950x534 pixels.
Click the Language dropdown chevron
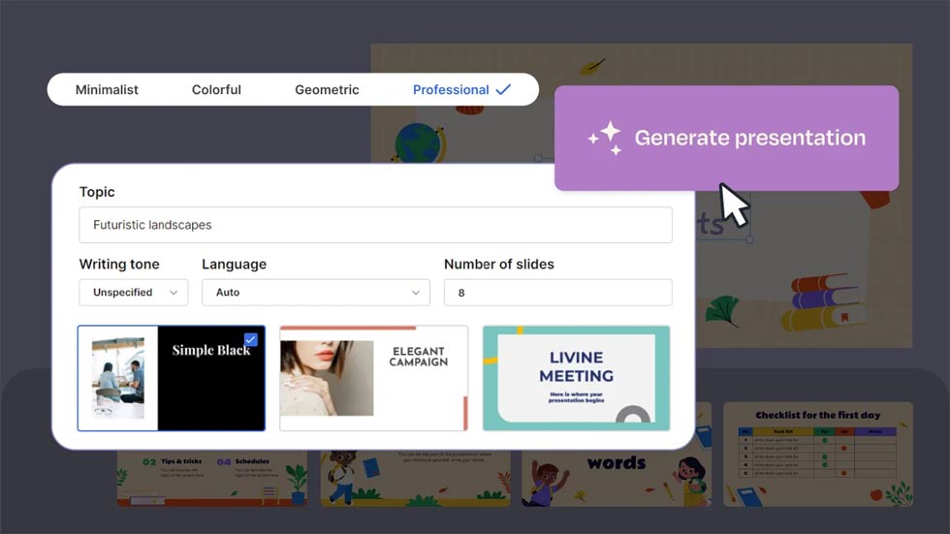tap(416, 293)
